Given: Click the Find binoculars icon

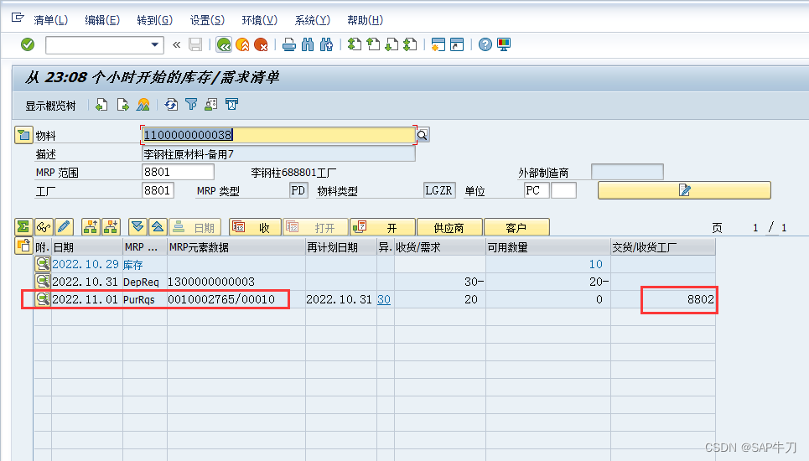Looking at the screenshot, I should coord(308,45).
